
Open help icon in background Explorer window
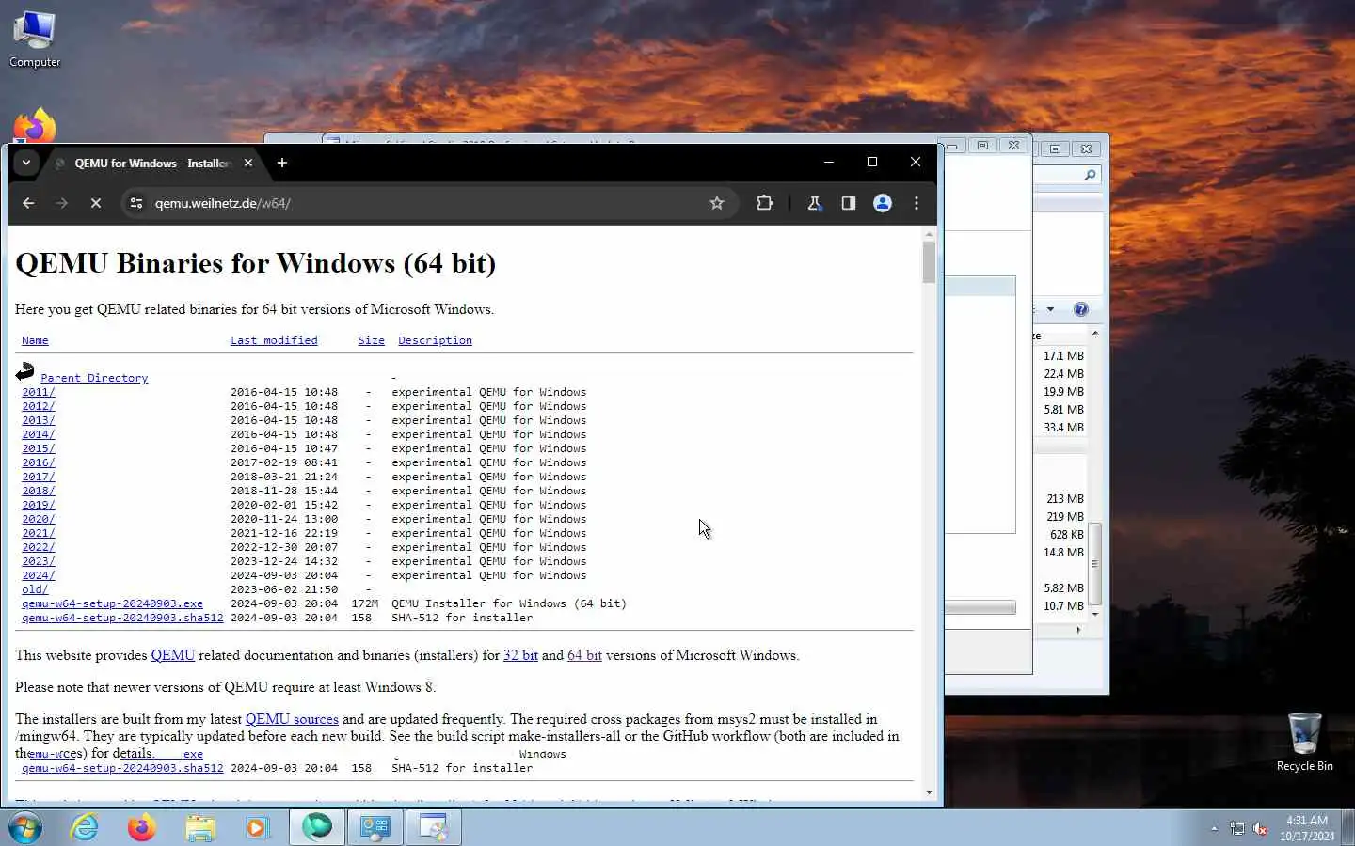tap(1081, 309)
